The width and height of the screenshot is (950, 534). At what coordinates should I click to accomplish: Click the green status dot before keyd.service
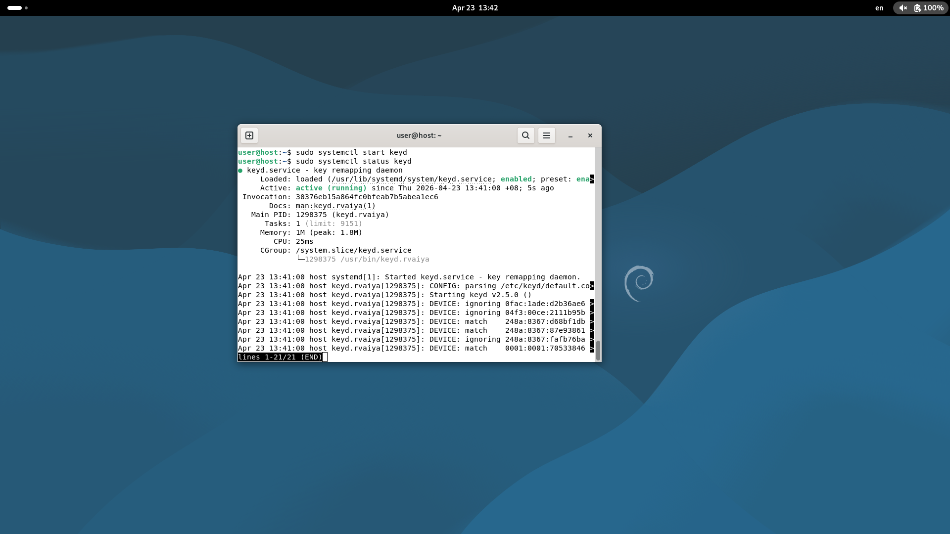240,171
